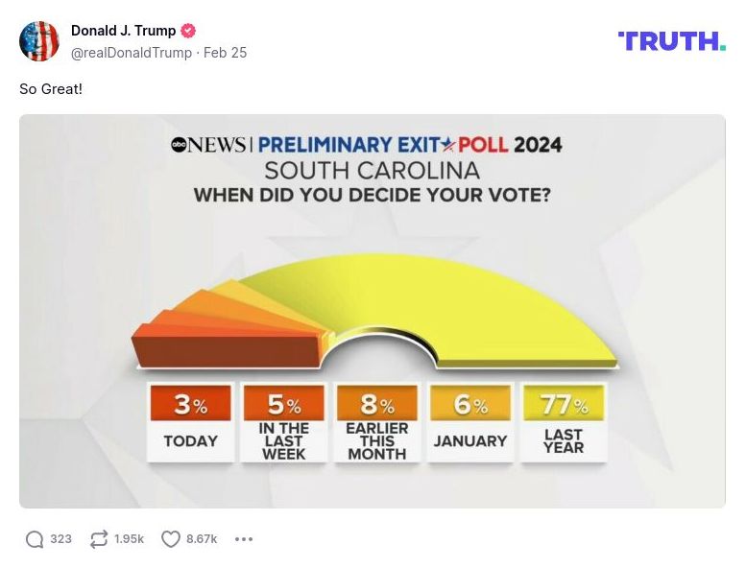Click the Feb 25 post date
Image resolution: width=746 pixels, height=568 pixels.
tap(226, 53)
